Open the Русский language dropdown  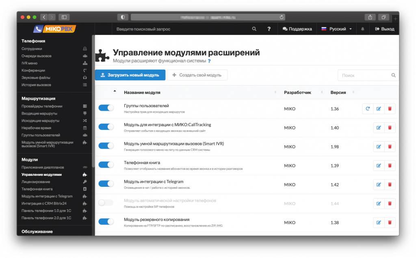[x=336, y=29]
